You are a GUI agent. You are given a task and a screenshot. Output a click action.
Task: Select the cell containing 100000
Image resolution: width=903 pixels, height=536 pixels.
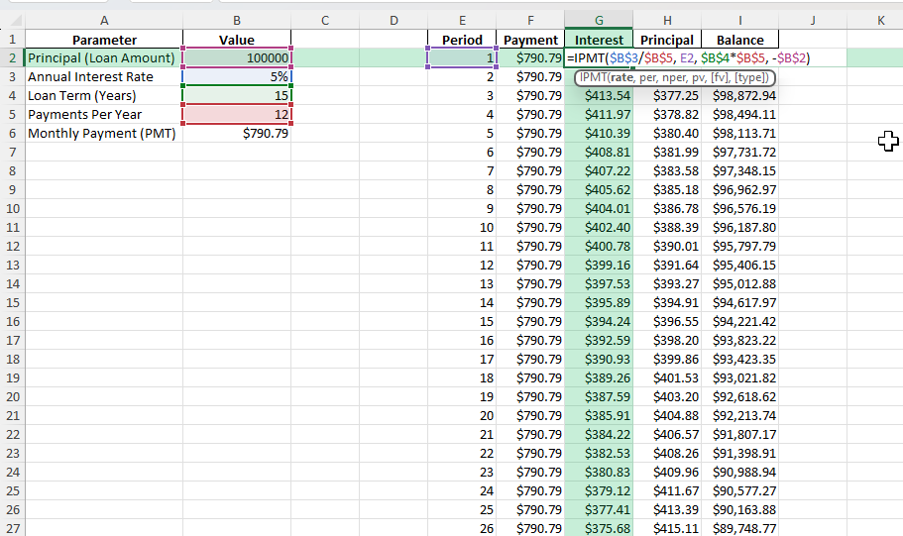click(237, 58)
